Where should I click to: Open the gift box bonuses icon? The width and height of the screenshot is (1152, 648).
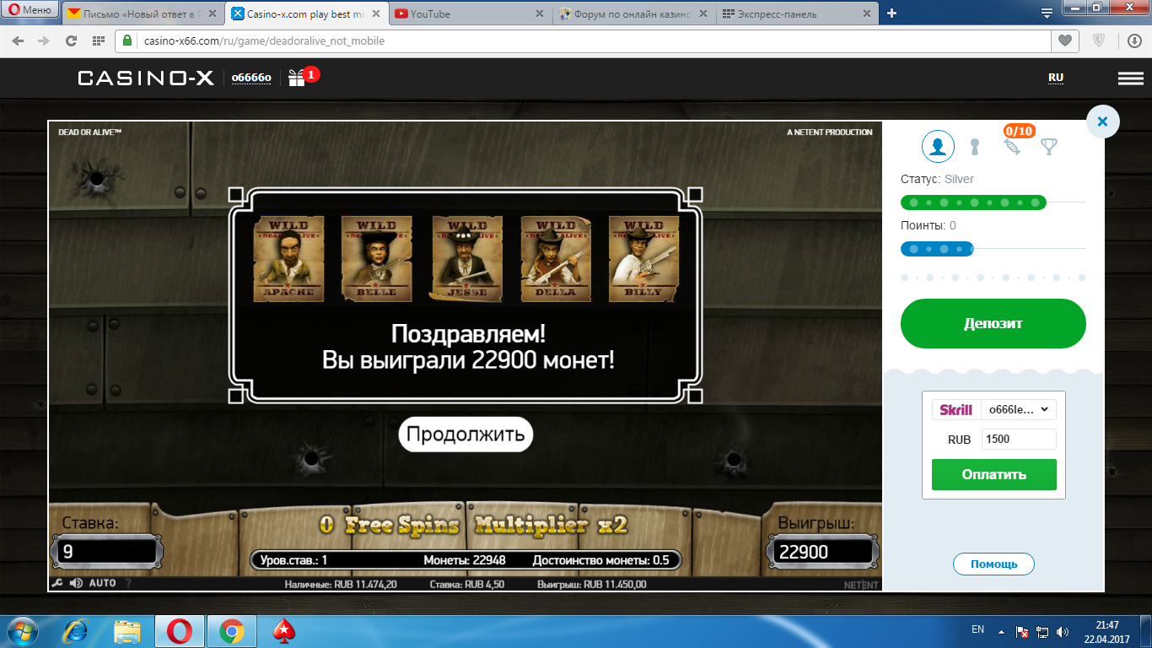point(297,78)
